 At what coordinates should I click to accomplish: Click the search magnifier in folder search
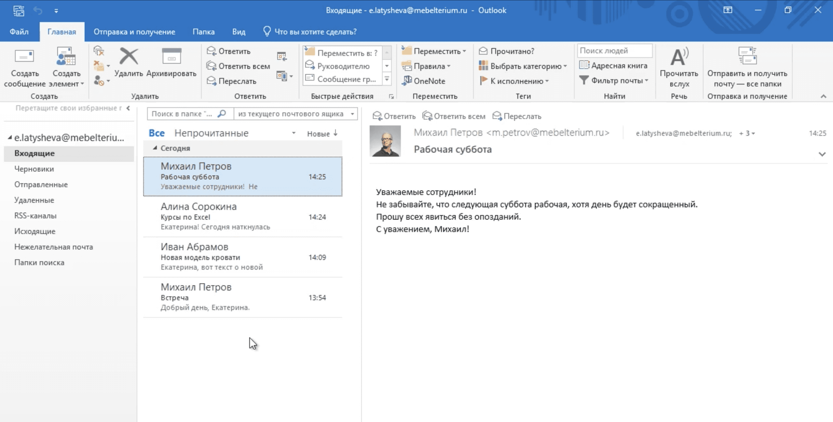click(222, 114)
